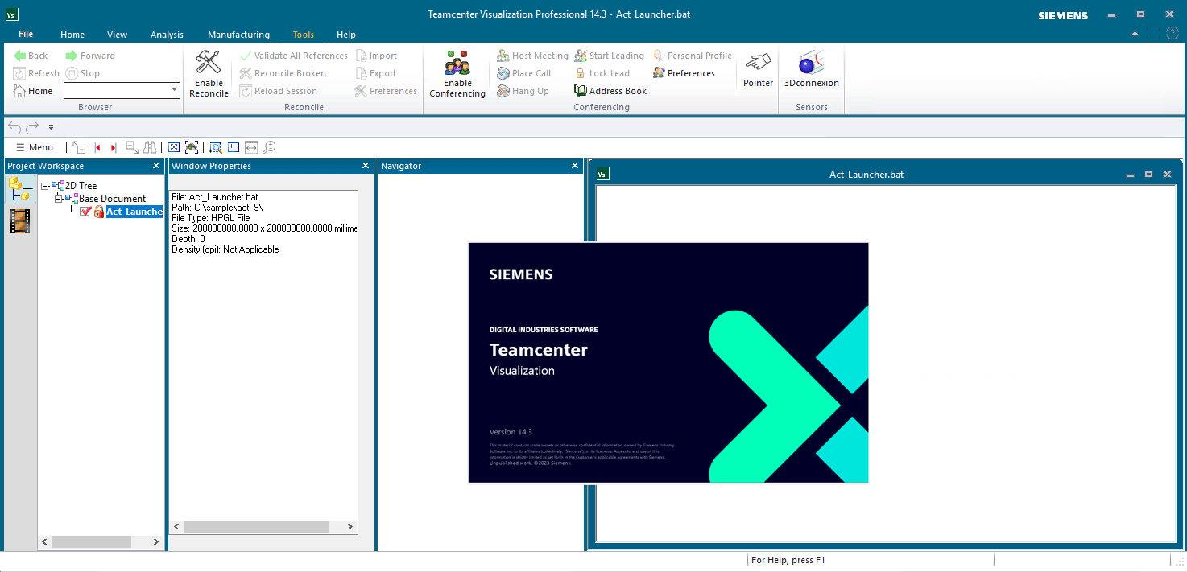Select the binoculars search tool

tap(150, 147)
